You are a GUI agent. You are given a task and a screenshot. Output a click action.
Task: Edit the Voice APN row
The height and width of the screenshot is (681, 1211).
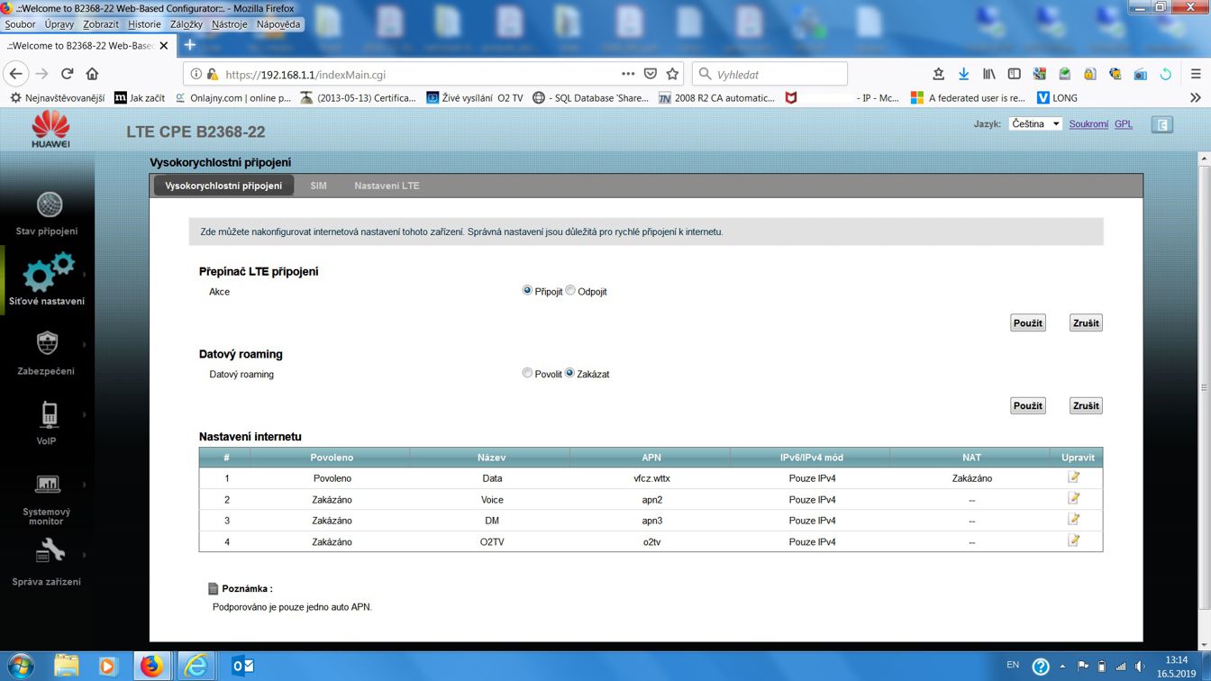tap(1074, 498)
